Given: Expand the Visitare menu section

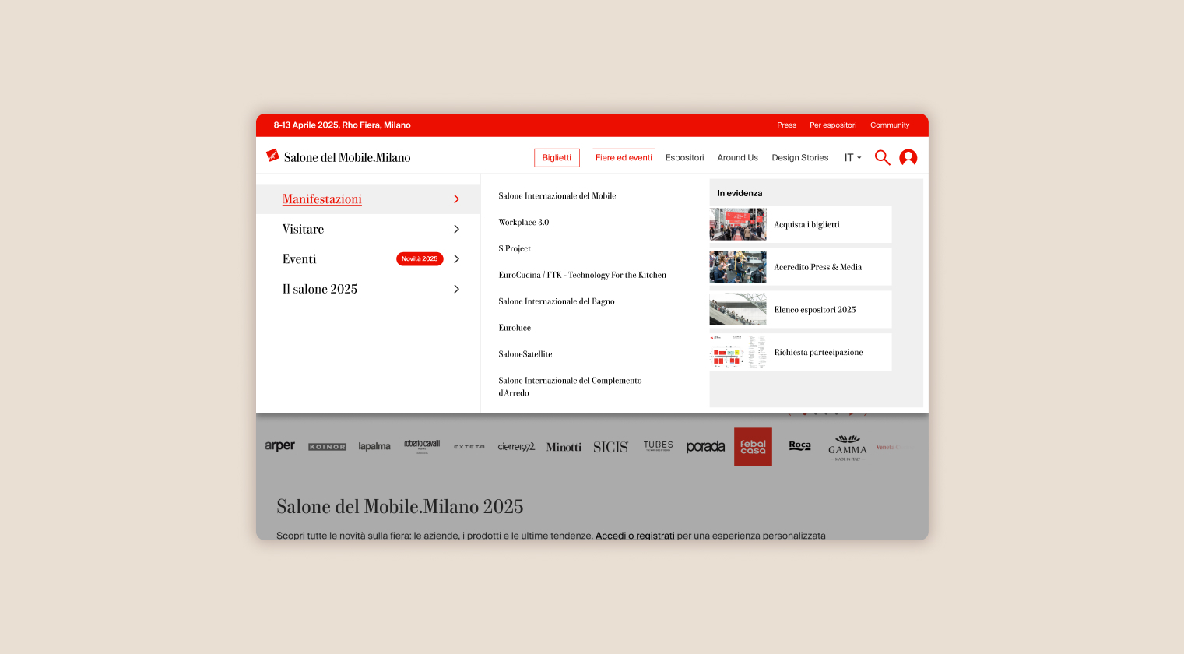Looking at the screenshot, I should point(303,229).
